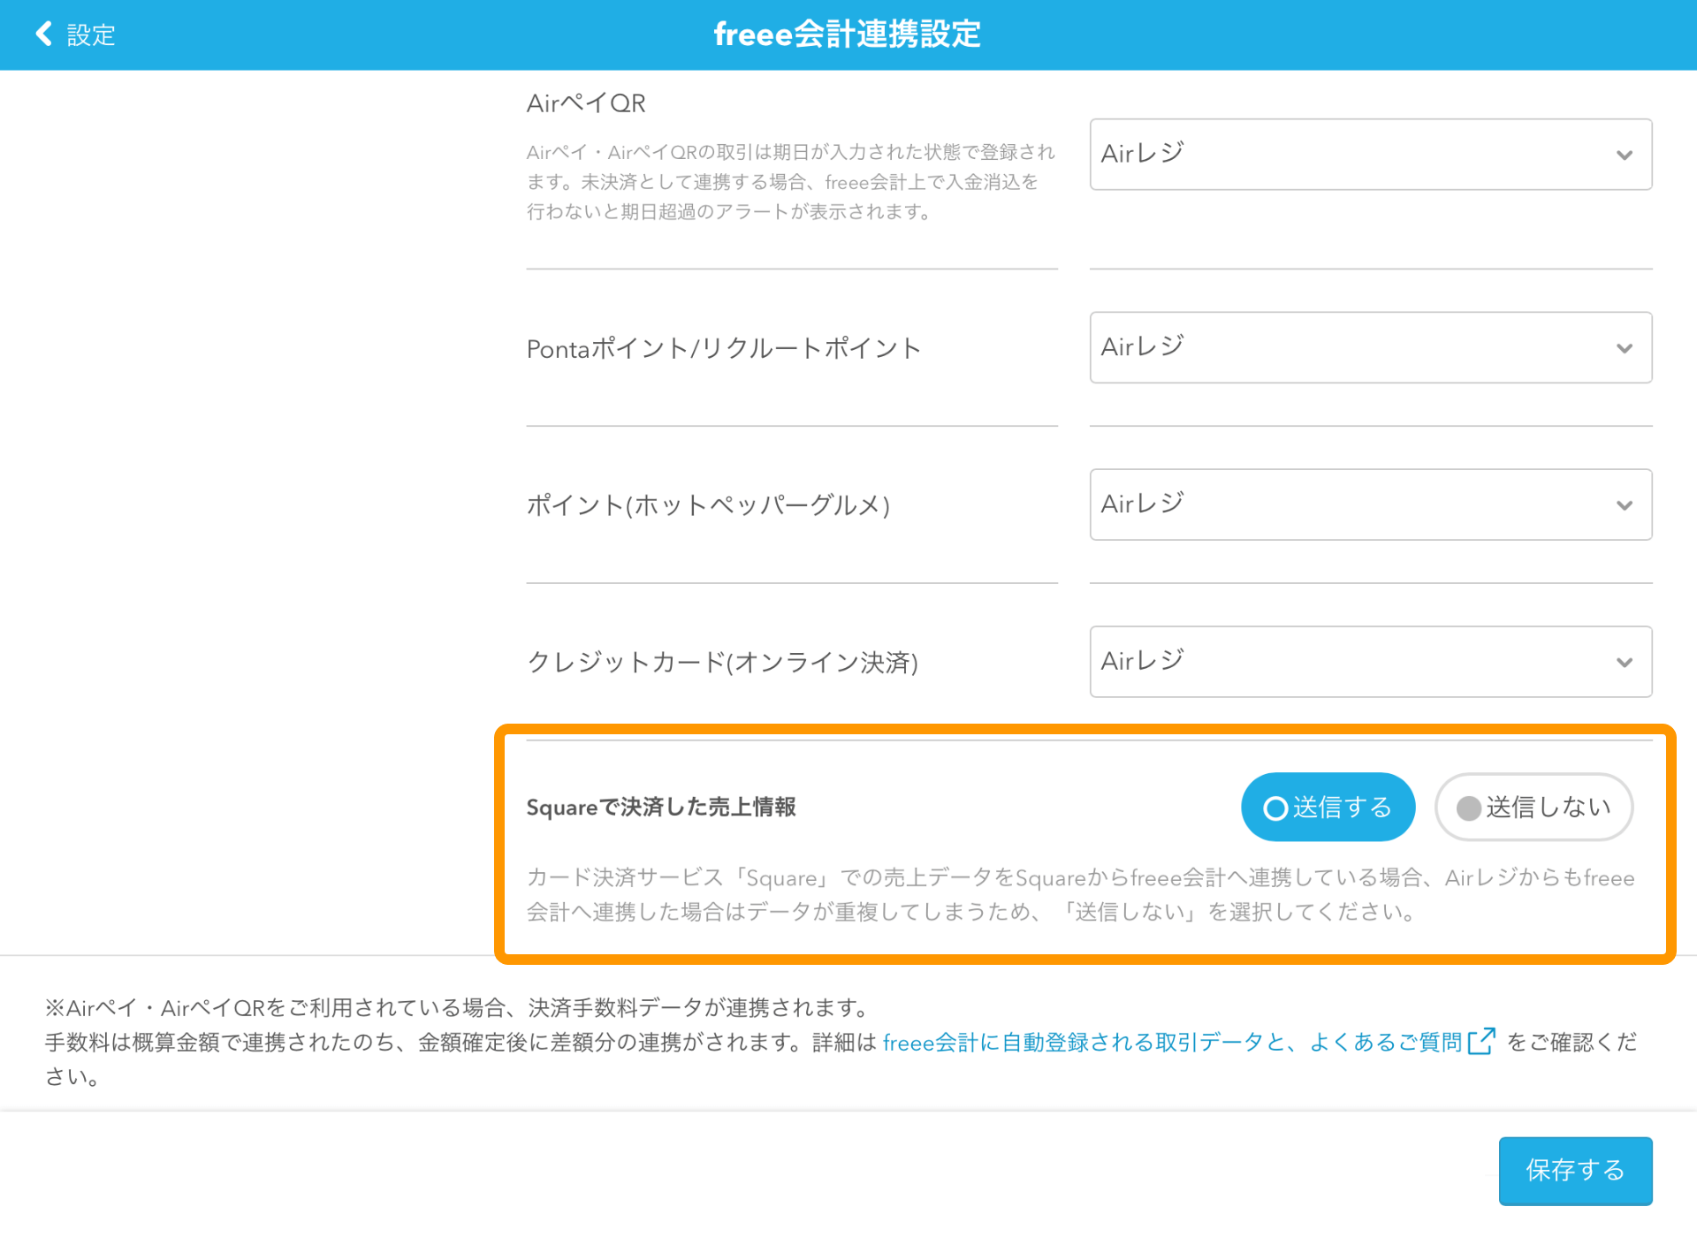
Task: Click the Pontaポイント/リクルートポイント label
Action: pos(724,348)
